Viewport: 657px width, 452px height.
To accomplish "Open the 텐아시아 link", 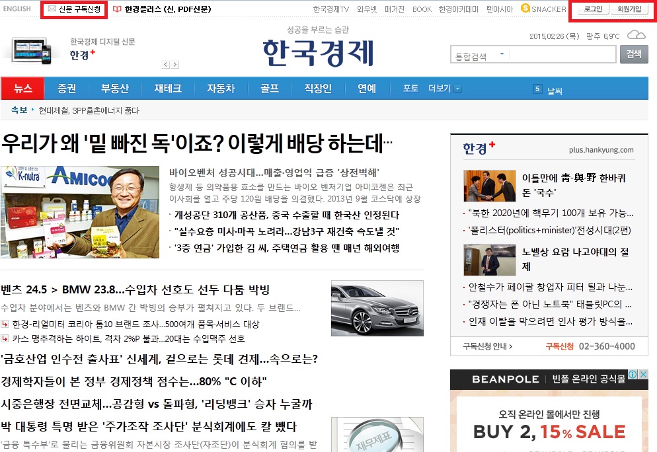I will click(500, 9).
